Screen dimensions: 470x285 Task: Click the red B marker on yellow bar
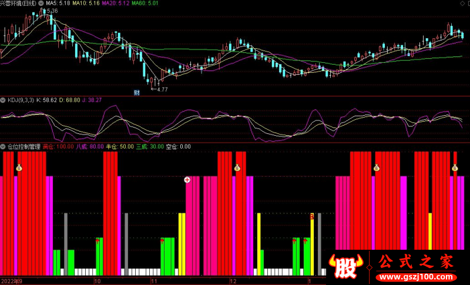click(312, 216)
